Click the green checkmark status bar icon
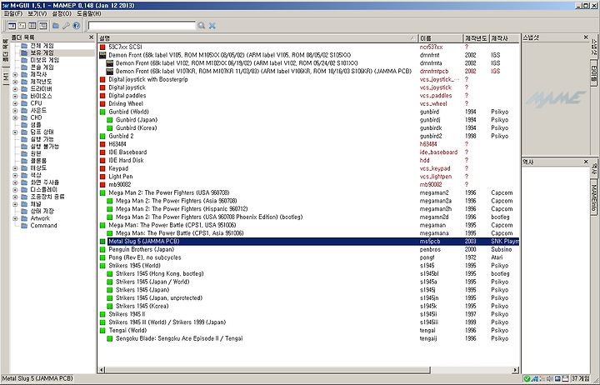Viewport: 600px width, 385px height. point(527,379)
